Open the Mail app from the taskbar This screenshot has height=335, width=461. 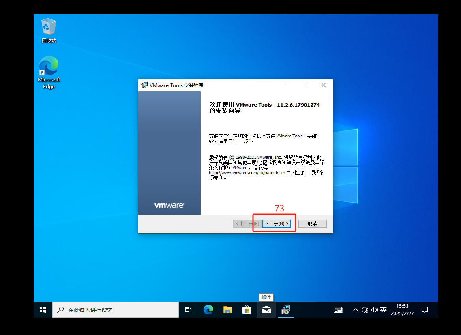pyautogui.click(x=266, y=310)
